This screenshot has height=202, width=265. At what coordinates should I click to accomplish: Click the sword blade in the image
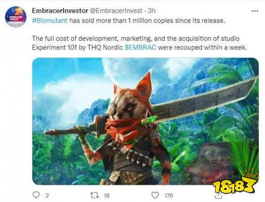point(203,100)
